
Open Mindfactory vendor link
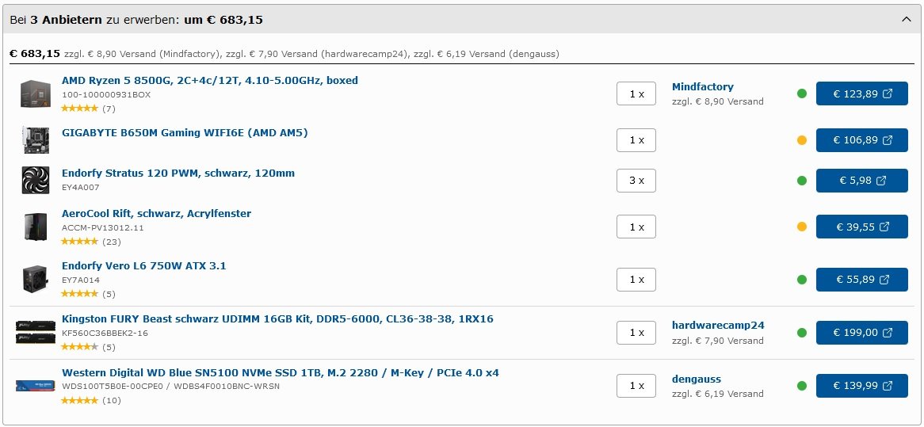[x=702, y=87]
